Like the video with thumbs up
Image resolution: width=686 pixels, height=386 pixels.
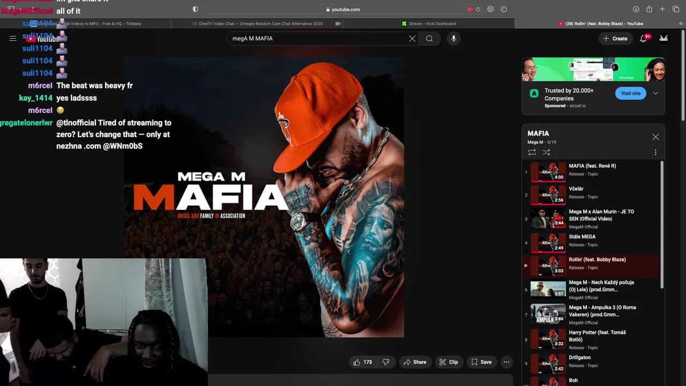(x=363, y=362)
